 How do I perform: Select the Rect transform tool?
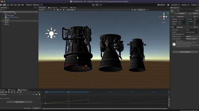pyautogui.click(x=15, y=5)
